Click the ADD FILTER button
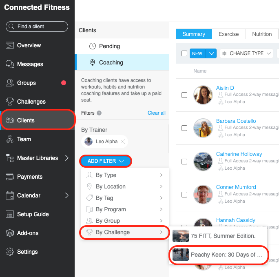This screenshot has height=277, width=279. 106,161
